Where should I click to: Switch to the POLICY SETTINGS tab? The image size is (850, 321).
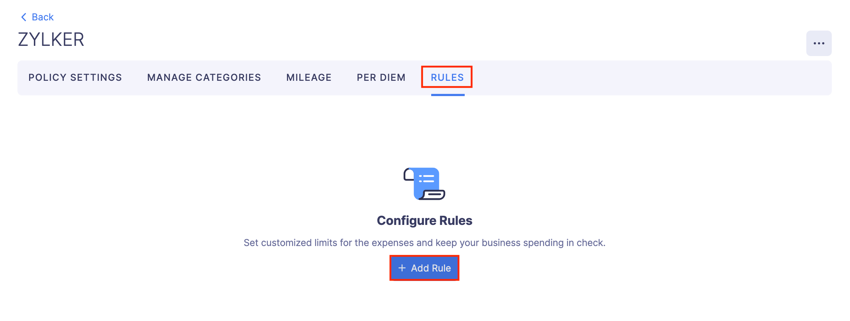[75, 77]
